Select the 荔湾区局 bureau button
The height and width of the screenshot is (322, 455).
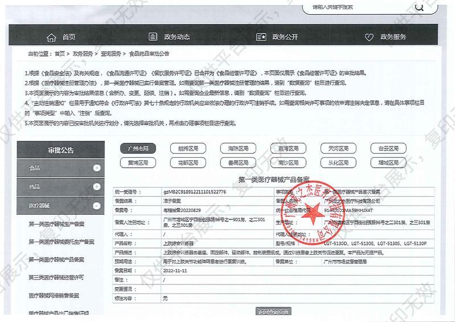[289, 148]
